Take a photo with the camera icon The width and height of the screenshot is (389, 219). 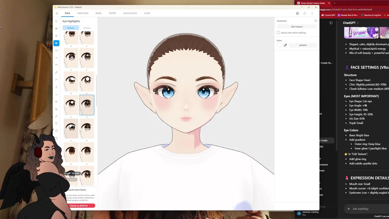pos(297,13)
